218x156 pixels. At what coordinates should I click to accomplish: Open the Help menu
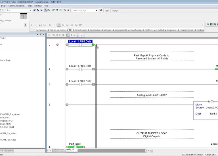point(46,6)
